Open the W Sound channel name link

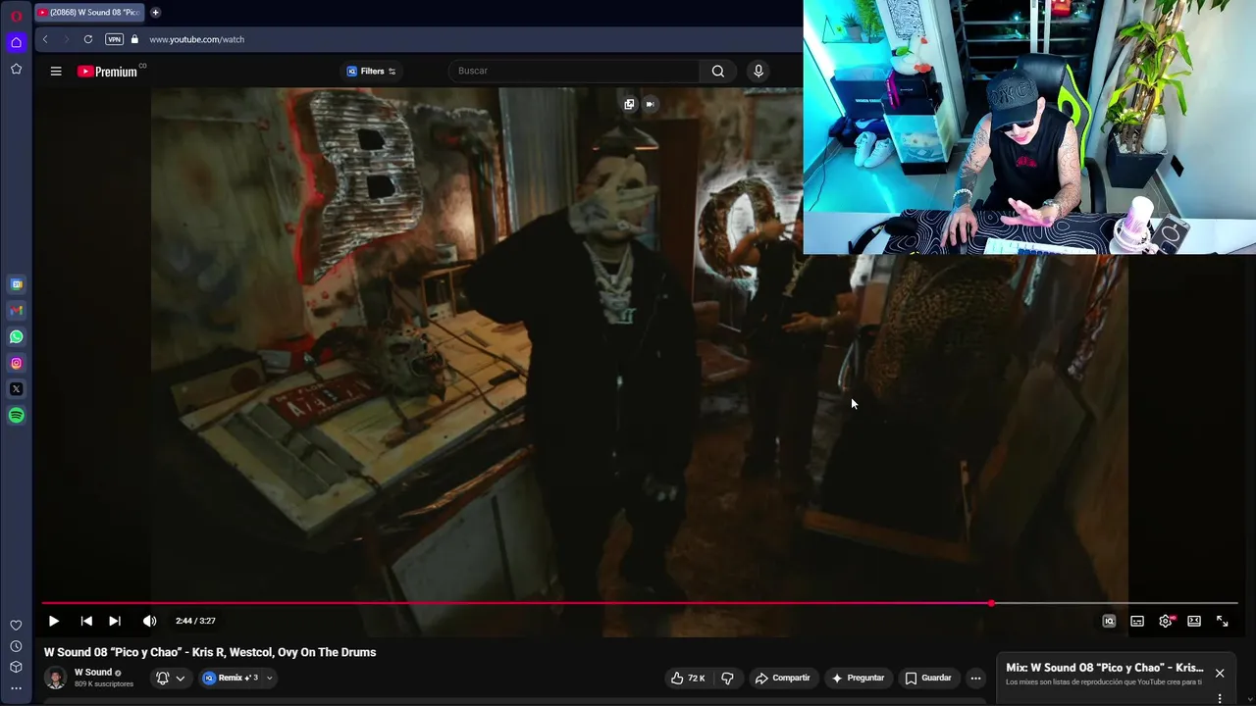[x=93, y=672]
